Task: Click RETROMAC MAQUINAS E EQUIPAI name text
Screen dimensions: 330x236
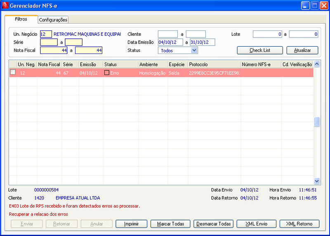Action: click(x=87, y=34)
